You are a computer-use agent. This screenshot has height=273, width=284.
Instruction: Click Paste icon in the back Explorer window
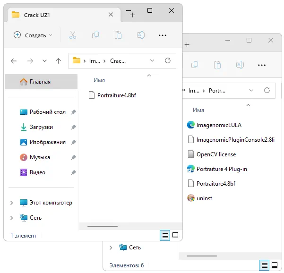[x=217, y=65]
